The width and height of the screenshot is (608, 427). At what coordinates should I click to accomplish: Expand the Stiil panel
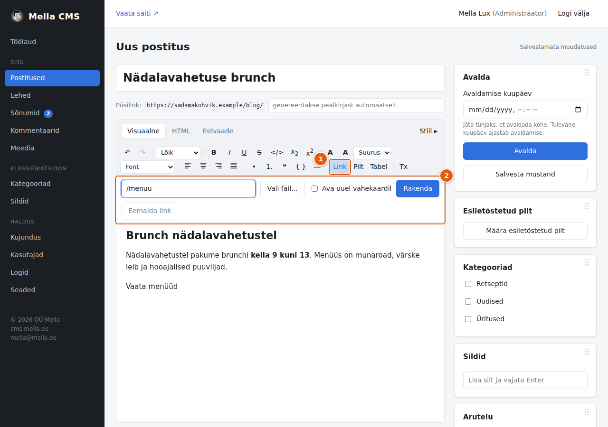click(x=428, y=131)
